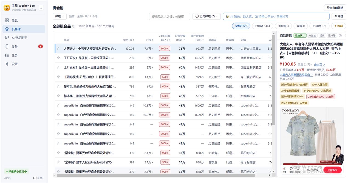Click the 6000+ badge in 大唐夫人 row

(165, 49)
